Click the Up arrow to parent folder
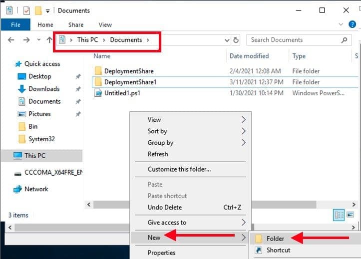 point(49,40)
